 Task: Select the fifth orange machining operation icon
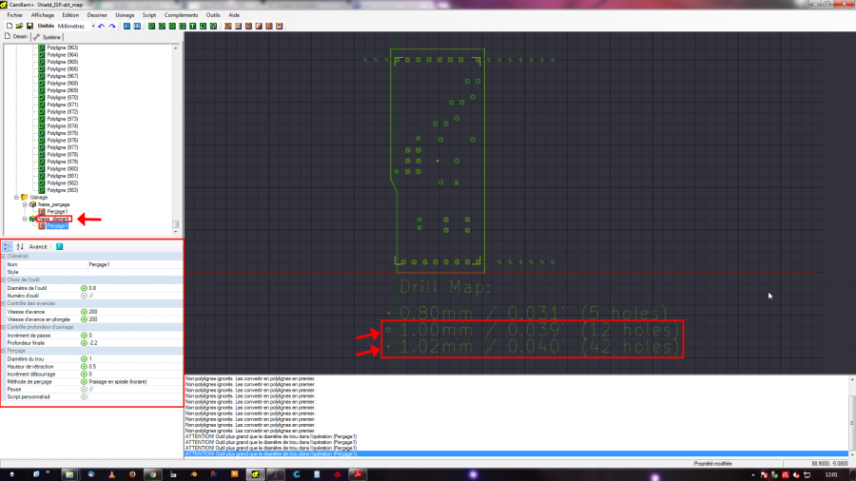pos(269,26)
